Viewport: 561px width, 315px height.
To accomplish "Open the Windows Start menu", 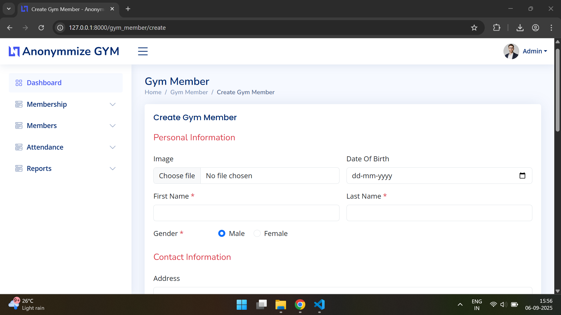I will coord(242,305).
